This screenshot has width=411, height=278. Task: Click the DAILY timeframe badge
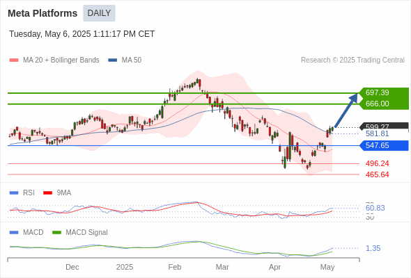point(99,13)
